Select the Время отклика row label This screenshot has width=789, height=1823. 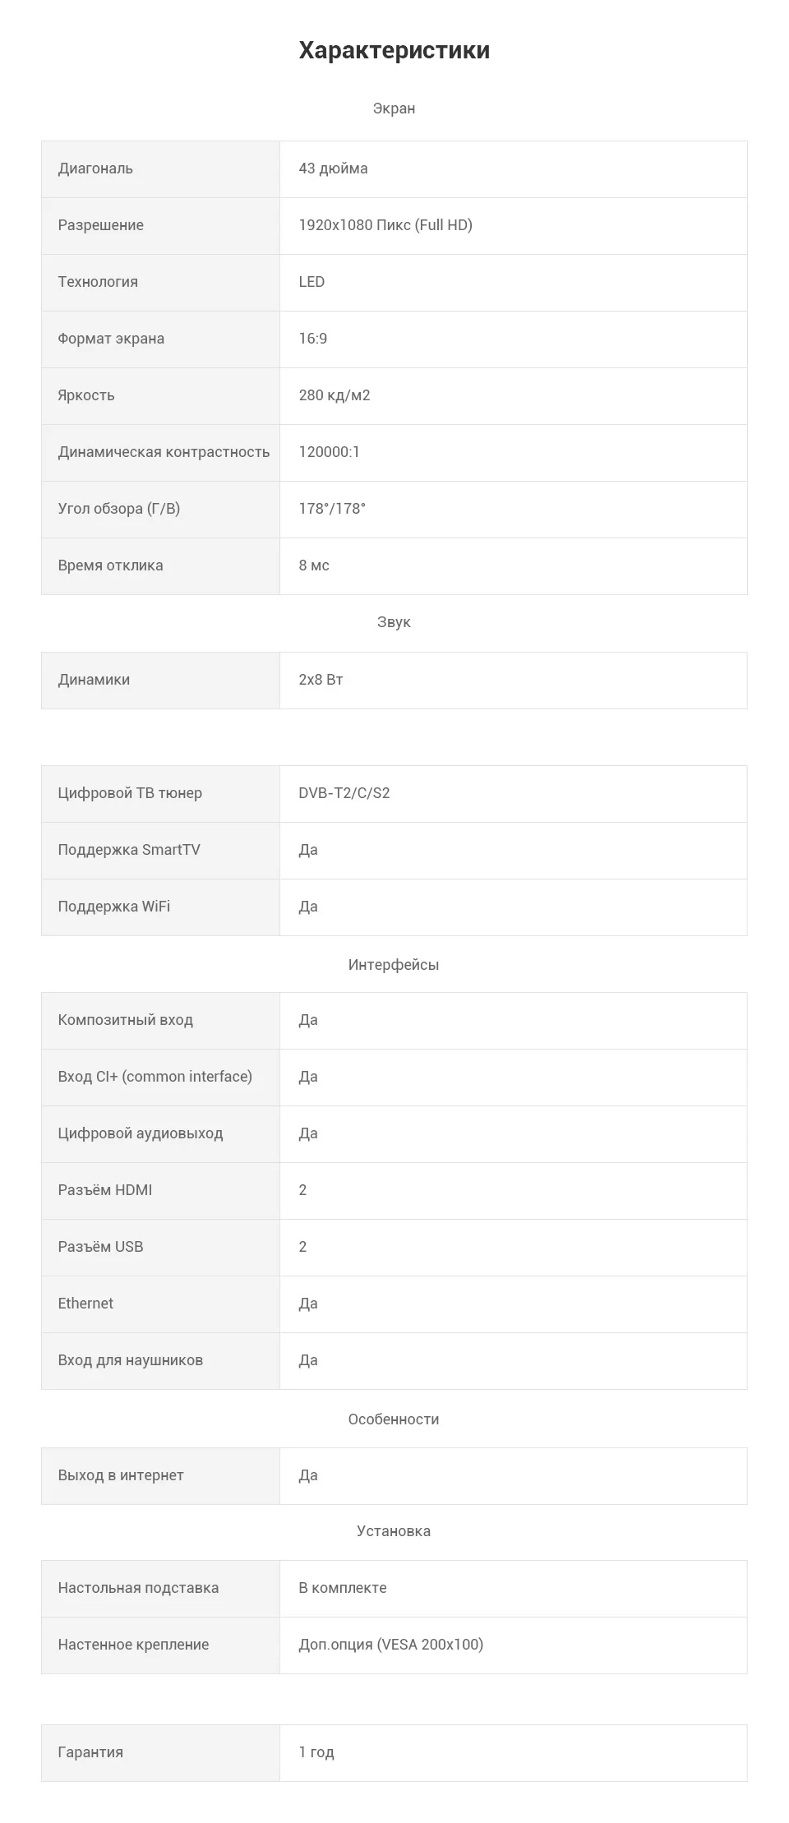pos(110,565)
